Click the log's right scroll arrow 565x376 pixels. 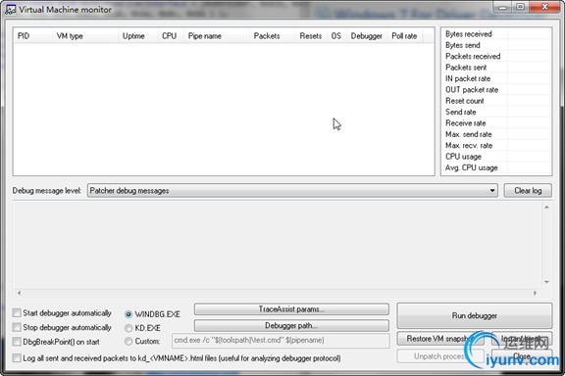pos(536,293)
